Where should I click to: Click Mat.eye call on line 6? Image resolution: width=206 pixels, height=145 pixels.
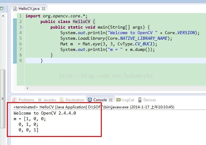(91, 44)
